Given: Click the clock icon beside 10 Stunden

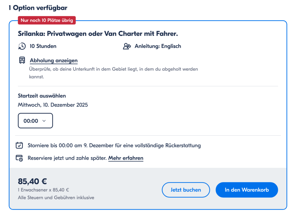Looking at the screenshot, I should (22, 46).
